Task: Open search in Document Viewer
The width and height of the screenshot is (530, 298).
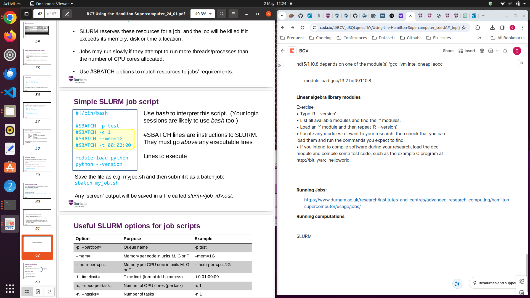Action: tap(221, 14)
